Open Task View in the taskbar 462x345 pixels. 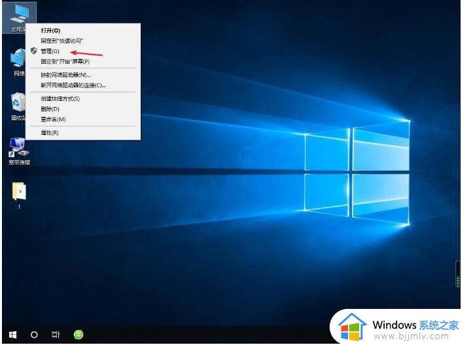pyautogui.click(x=56, y=335)
